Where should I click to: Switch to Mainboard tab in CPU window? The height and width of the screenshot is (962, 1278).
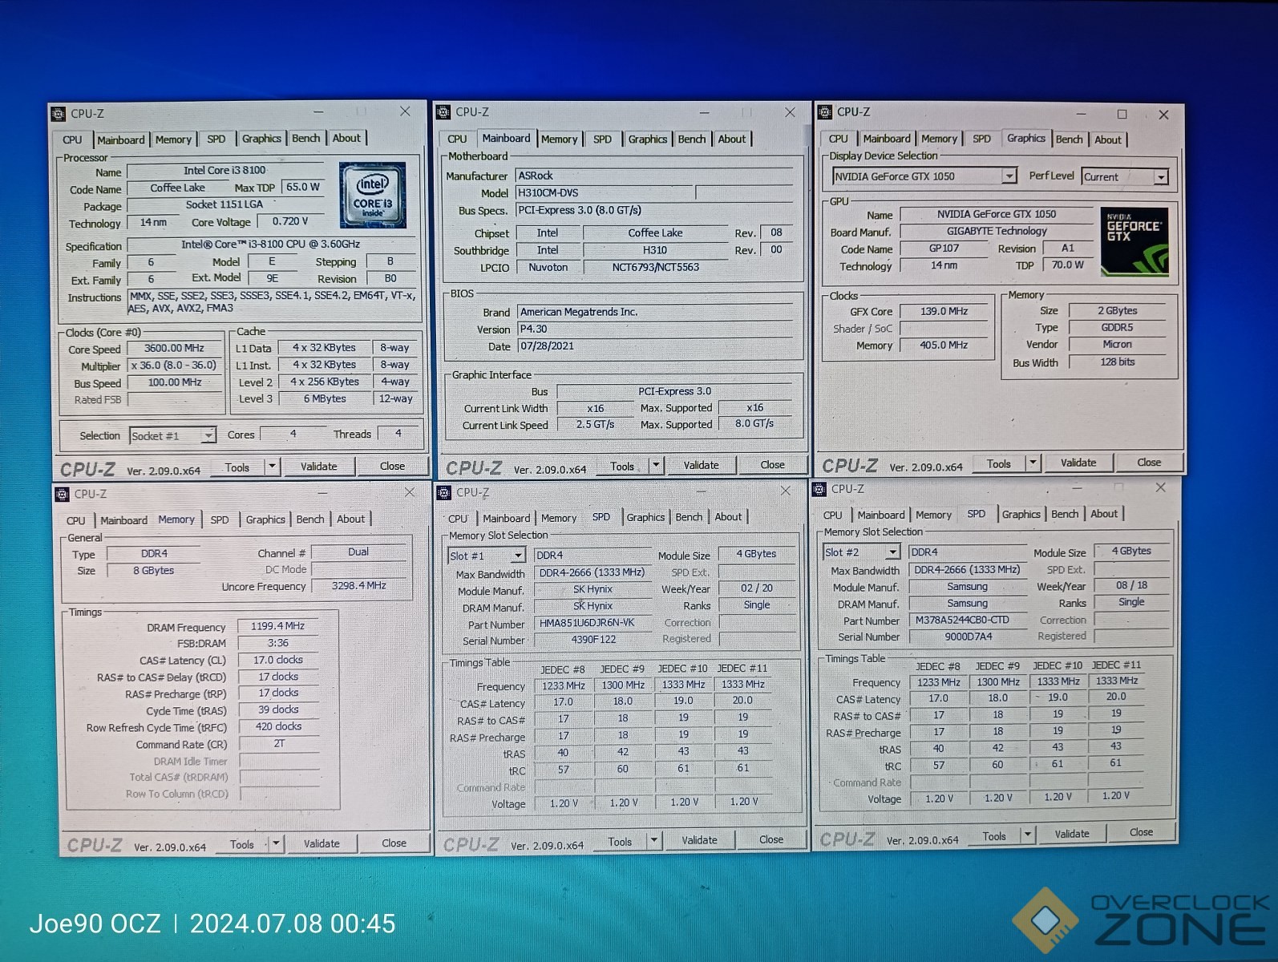(x=121, y=139)
